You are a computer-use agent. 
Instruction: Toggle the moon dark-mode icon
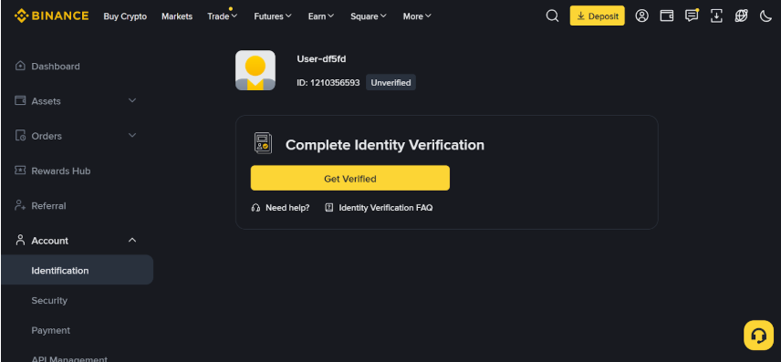[765, 16]
